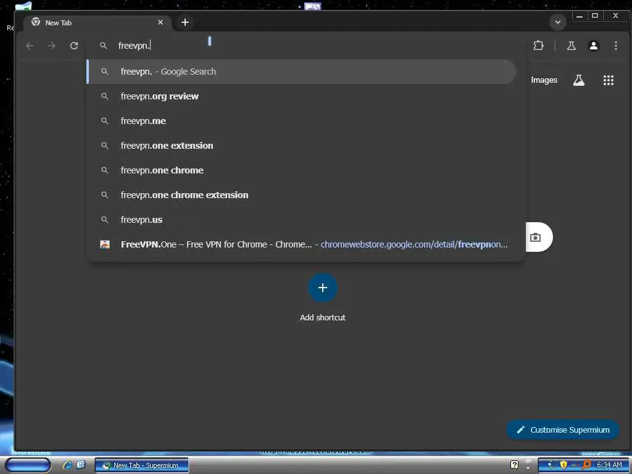Choose the 'freevpn.me' suggestion

301,121
